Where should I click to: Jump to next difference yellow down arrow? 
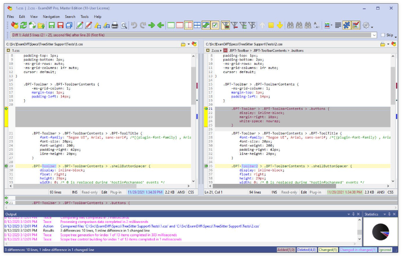point(280,25)
